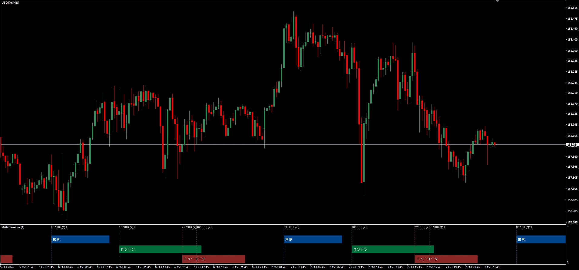
Task: Click the 09:00(火) session time label
Action: click(59, 227)
